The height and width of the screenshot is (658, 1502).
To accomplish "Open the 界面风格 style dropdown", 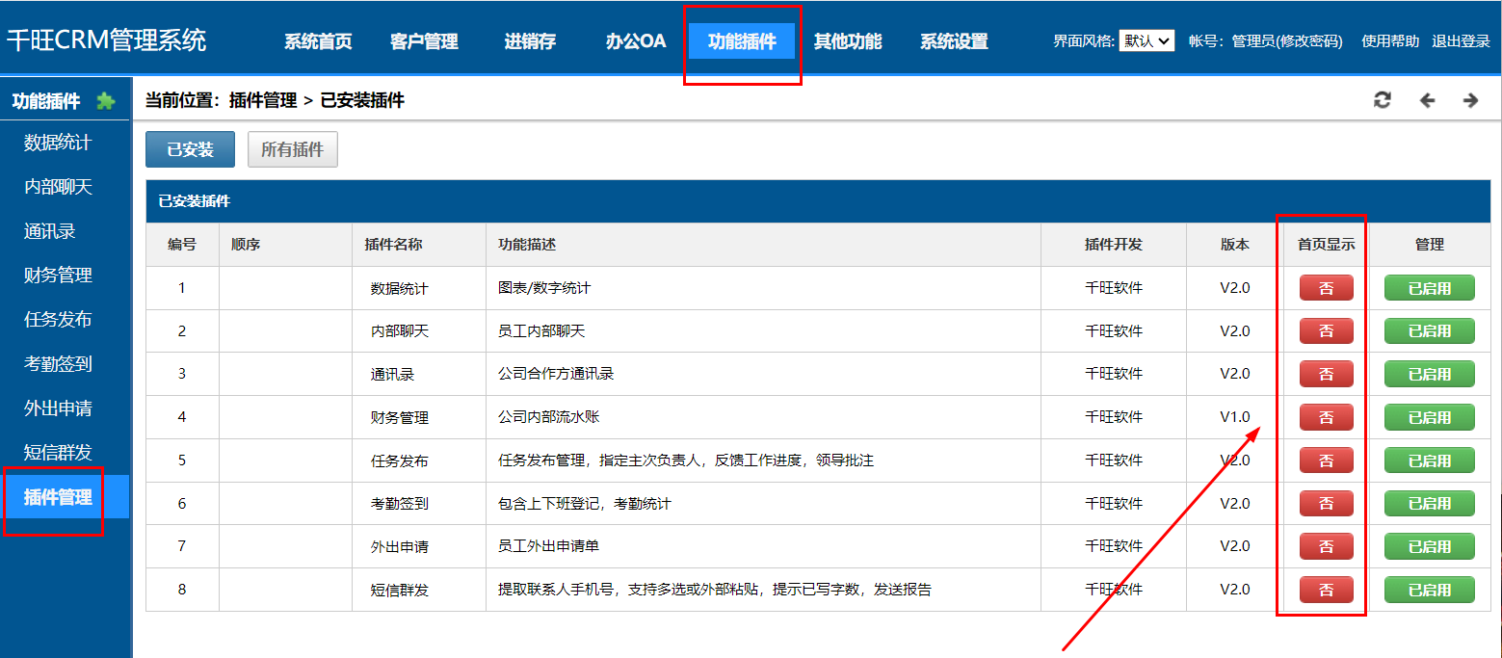I will (1146, 40).
